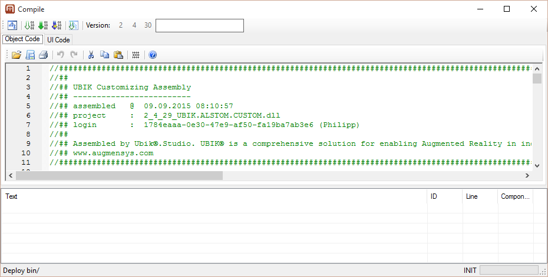548x277 pixels.
Task: Paste from clipboard into the editor
Action: [118, 55]
